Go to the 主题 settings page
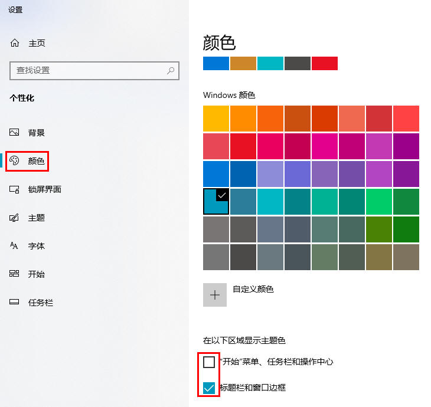431x407 pixels. pyautogui.click(x=37, y=218)
